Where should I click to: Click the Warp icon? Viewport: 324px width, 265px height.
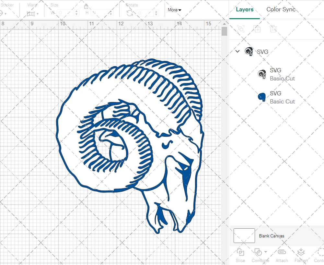pos(31,14)
